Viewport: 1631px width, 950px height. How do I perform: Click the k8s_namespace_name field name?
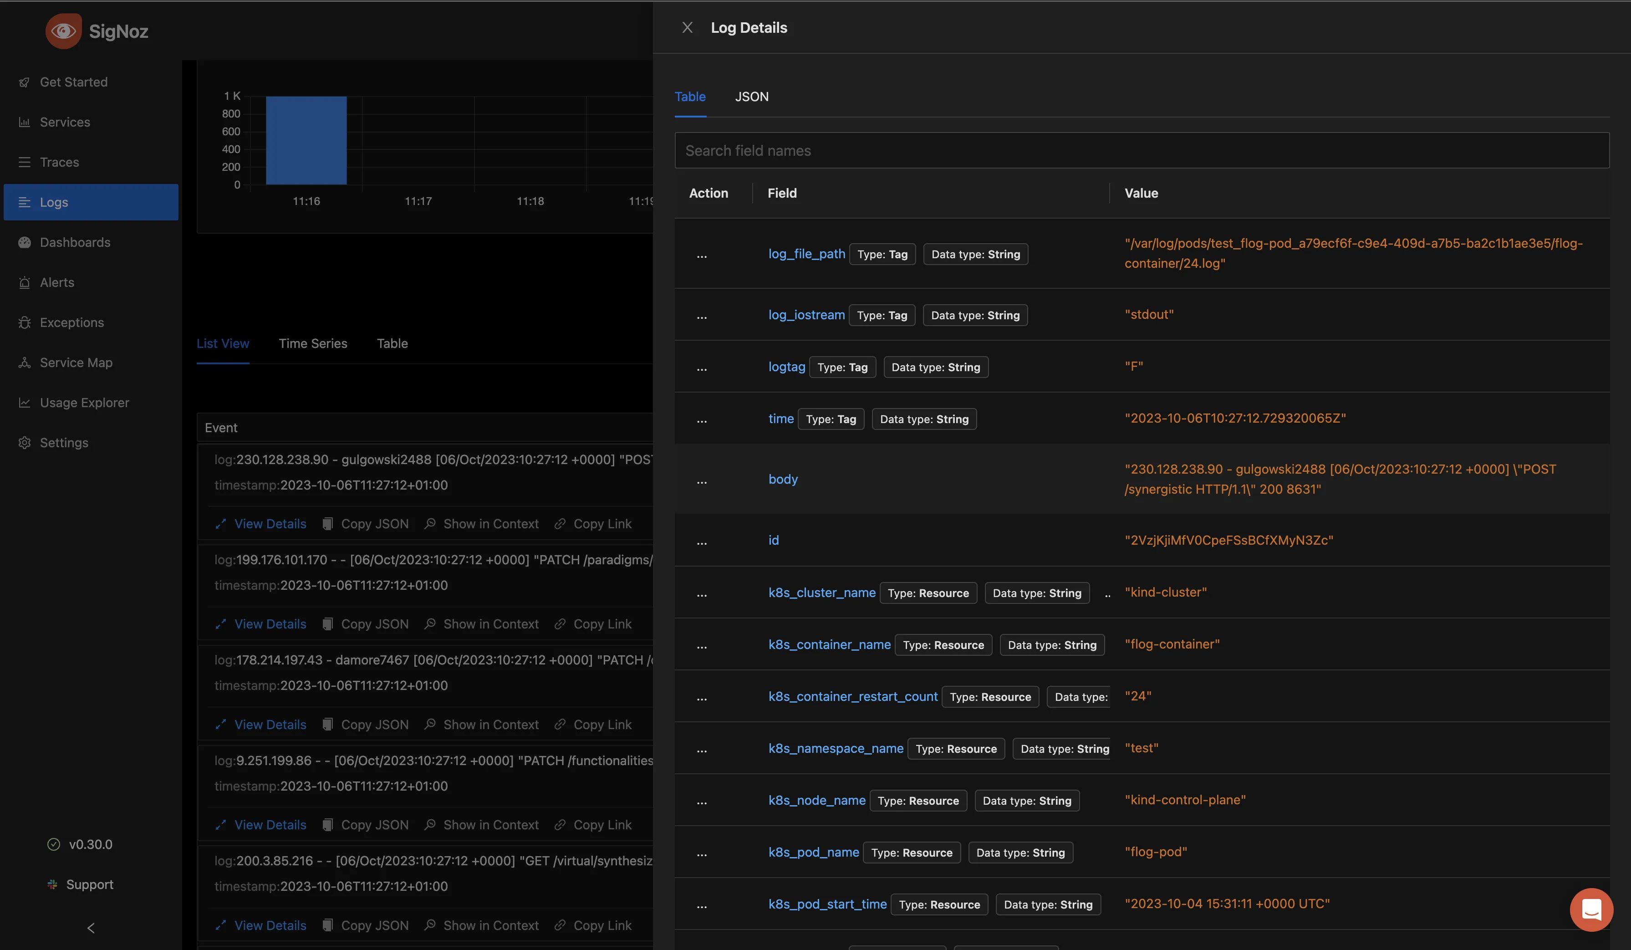[x=836, y=748]
